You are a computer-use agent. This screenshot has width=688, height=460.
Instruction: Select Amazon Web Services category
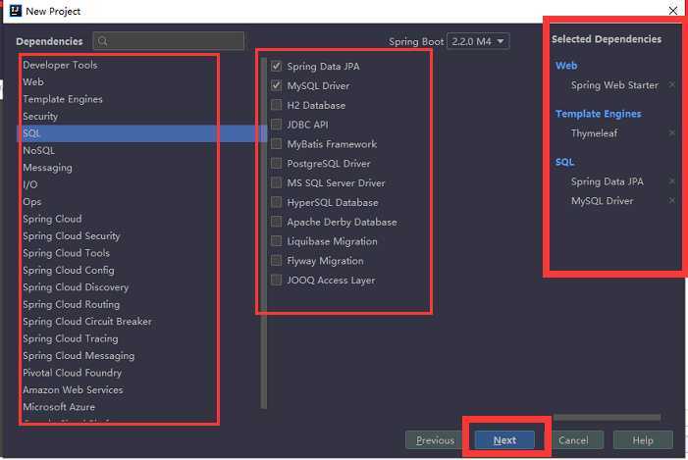(73, 389)
